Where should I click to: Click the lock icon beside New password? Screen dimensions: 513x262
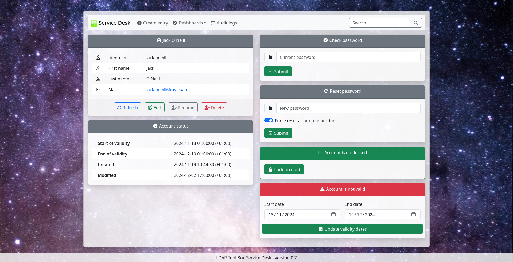pyautogui.click(x=270, y=108)
